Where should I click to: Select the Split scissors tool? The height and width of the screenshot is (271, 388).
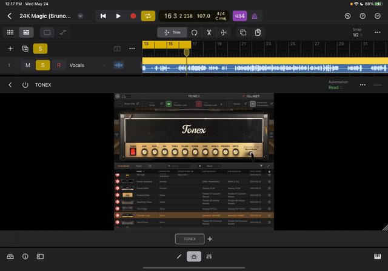coord(209,32)
